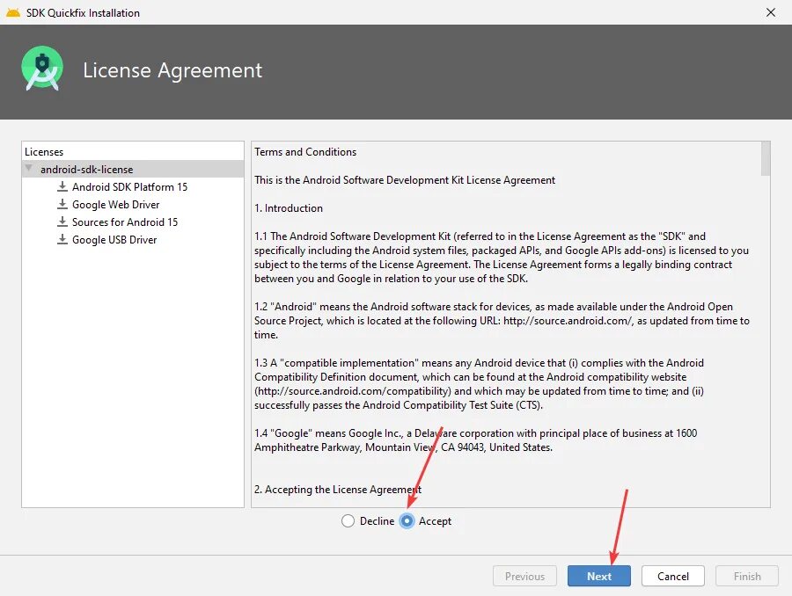Screen dimensions: 792x596
Task: Click the Terms and Conditions heading
Action: click(305, 152)
